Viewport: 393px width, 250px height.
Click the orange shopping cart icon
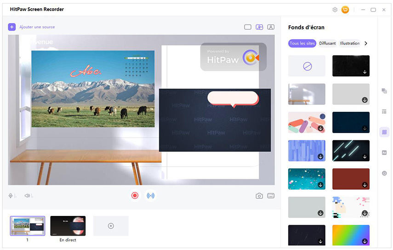tap(345, 10)
